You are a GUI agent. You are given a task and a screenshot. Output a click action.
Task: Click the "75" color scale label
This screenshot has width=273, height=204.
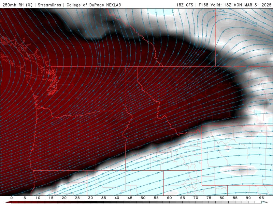click(x=209, y=198)
